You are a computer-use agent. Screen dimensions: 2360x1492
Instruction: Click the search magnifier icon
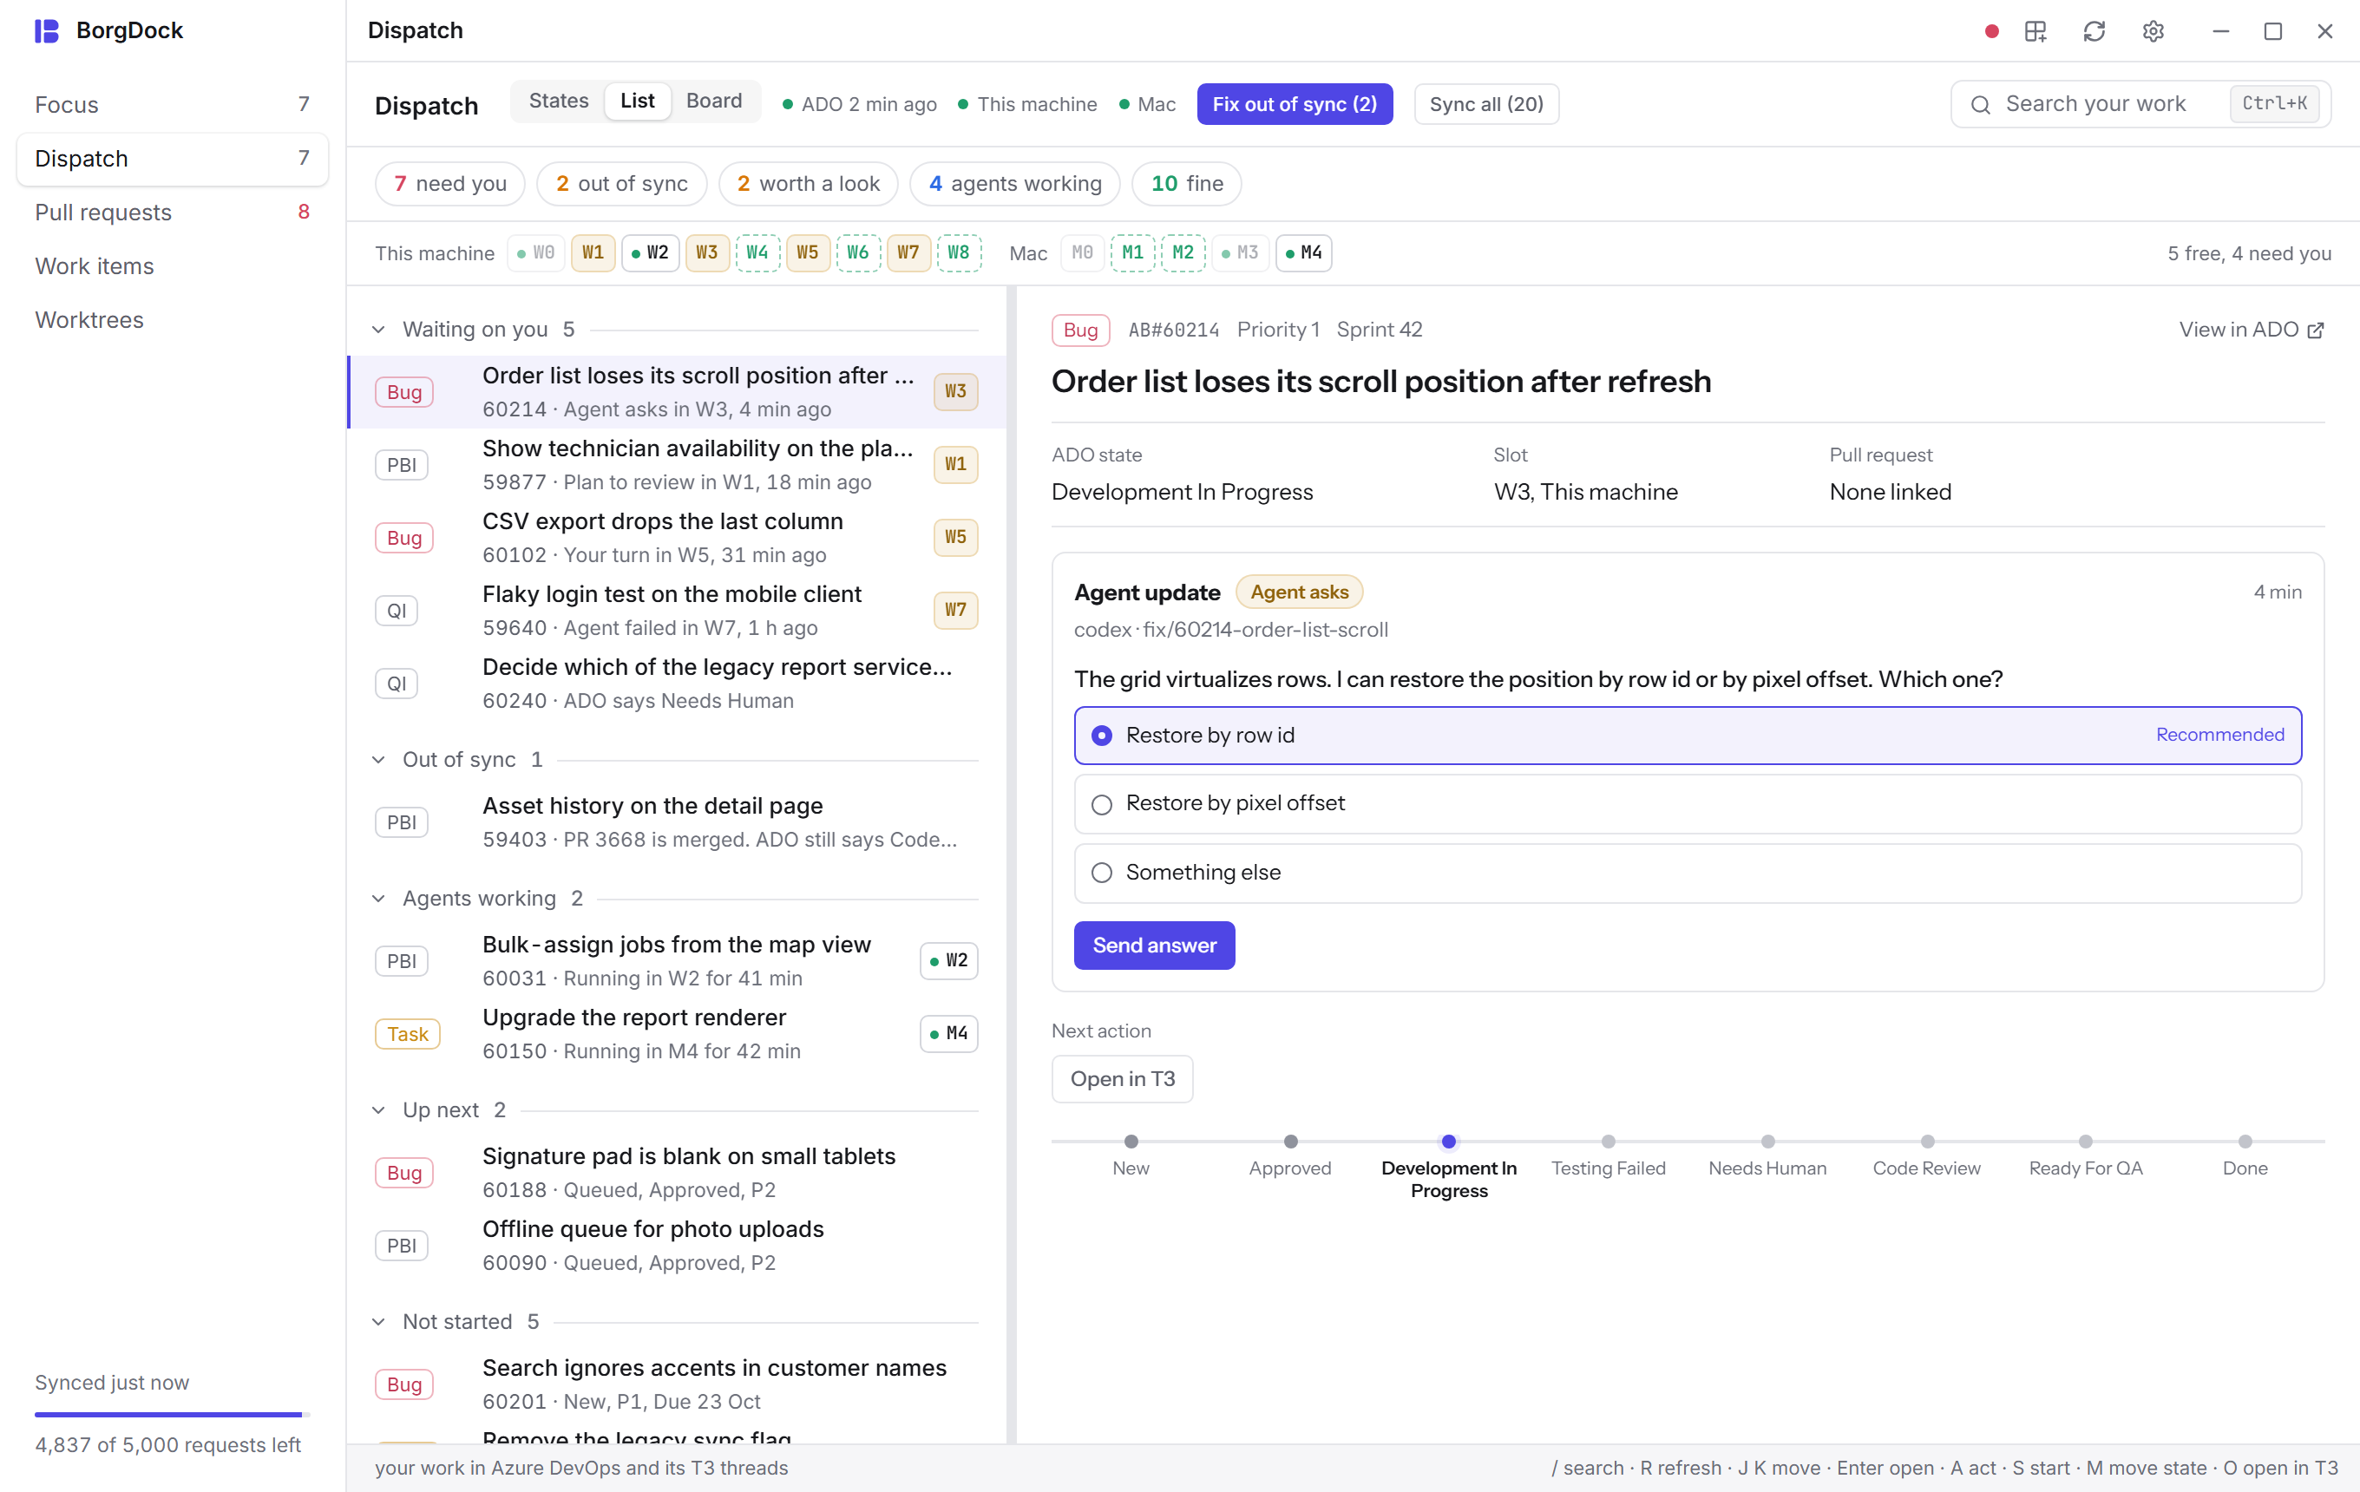pos(1980,104)
